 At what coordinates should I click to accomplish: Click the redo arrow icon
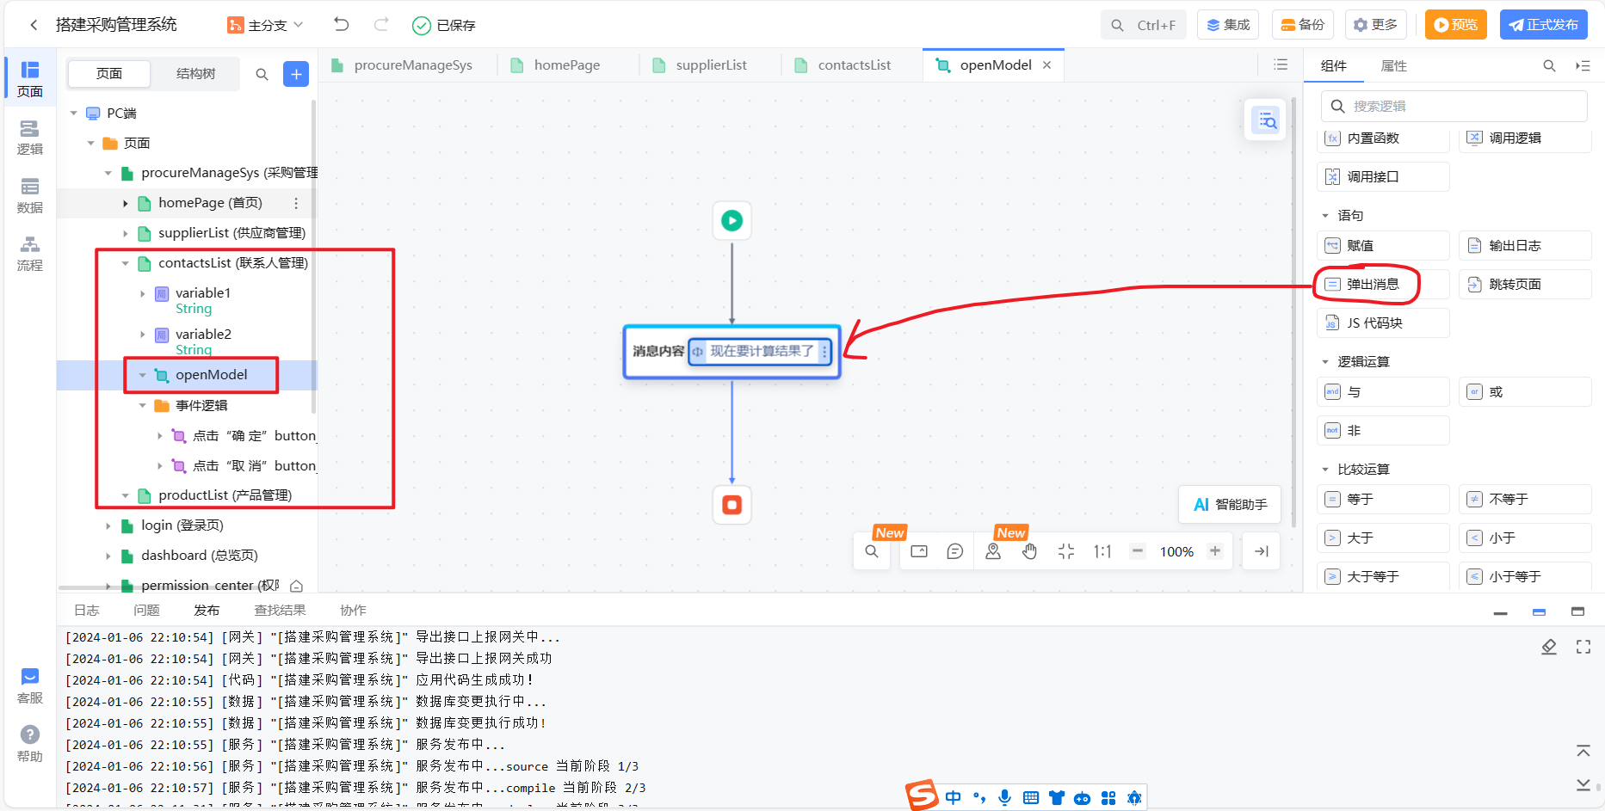381,24
